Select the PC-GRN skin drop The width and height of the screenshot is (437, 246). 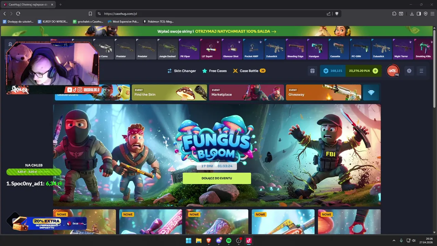(x=360, y=49)
